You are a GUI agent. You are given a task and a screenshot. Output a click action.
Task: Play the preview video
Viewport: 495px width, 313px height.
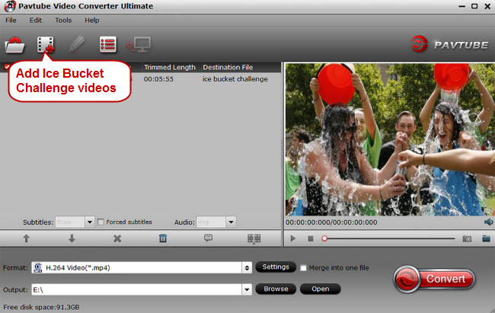coord(293,238)
